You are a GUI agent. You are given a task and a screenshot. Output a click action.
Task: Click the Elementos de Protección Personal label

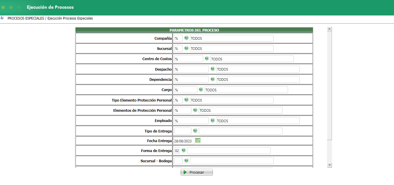pos(143,111)
